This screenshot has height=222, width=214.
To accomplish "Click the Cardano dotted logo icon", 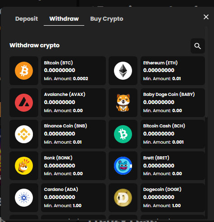I will click(24, 198).
